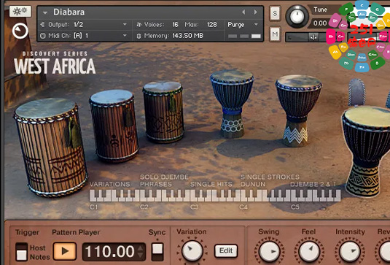Solo the instrument with the S button
390x265 pixels.
coord(275,13)
